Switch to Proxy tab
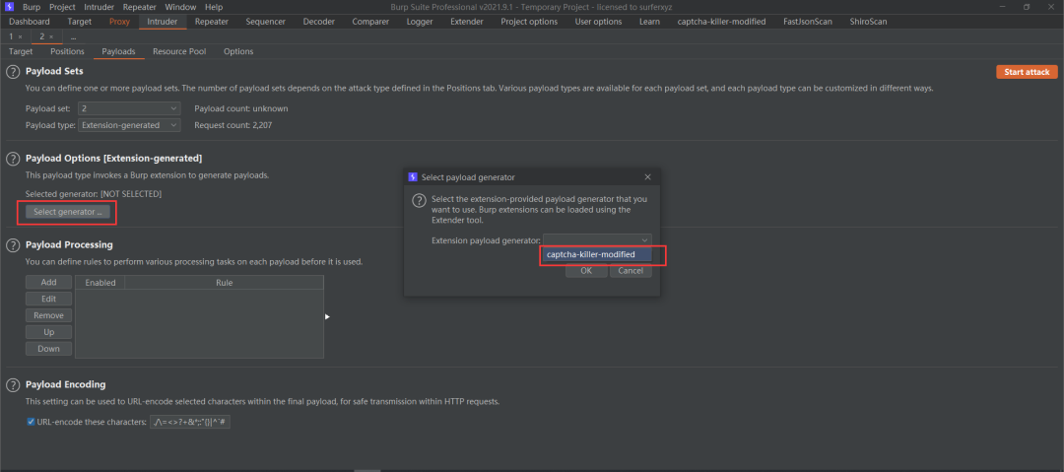 [x=119, y=21]
